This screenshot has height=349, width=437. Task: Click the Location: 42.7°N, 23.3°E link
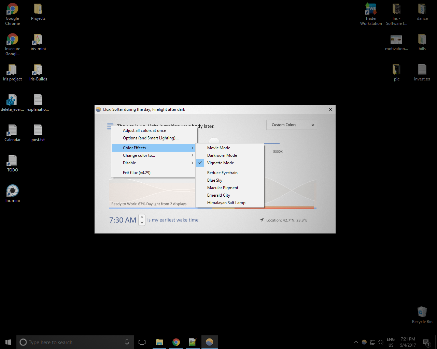click(x=283, y=220)
